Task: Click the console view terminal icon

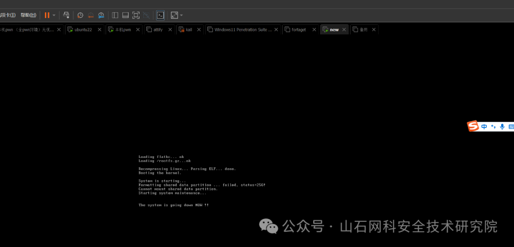Action: 160,15
